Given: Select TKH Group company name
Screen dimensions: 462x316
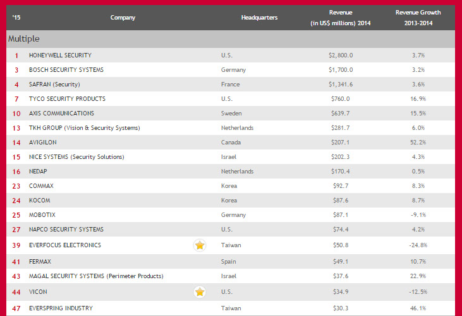Looking at the screenshot, I should click(x=84, y=128).
